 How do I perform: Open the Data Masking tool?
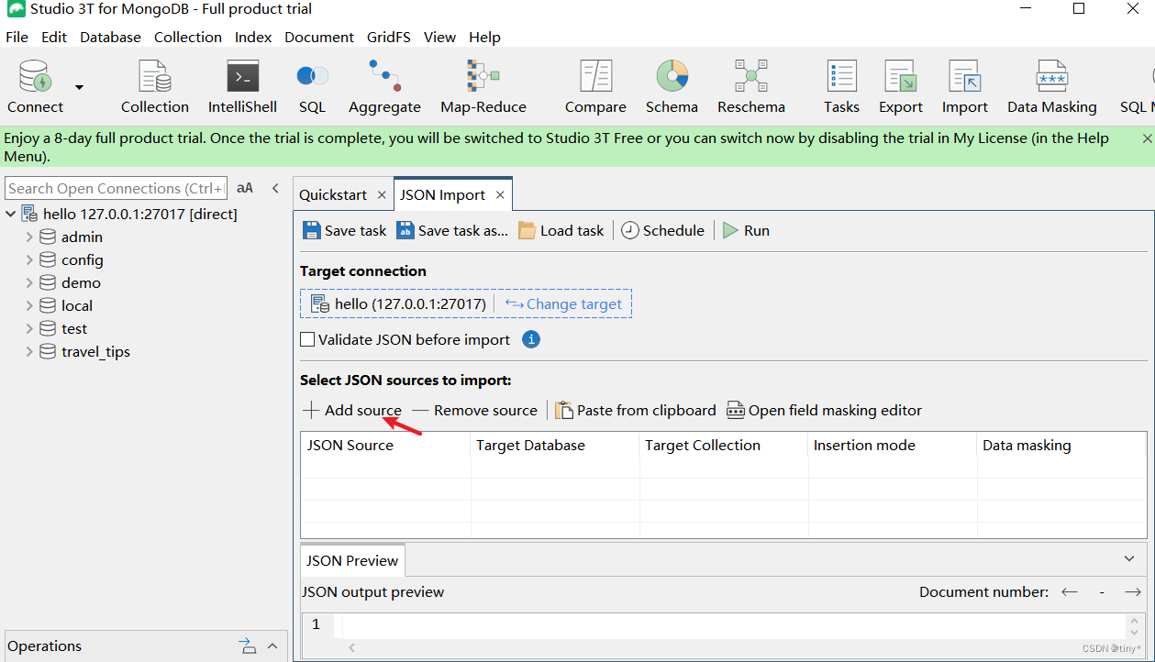[1052, 87]
